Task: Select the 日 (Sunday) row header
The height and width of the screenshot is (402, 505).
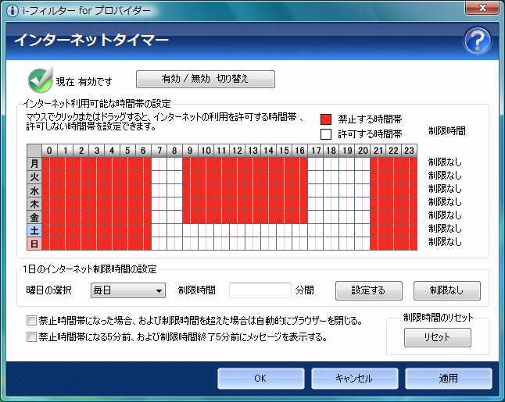Action: pos(34,244)
